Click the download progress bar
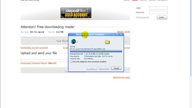The height and width of the screenshot is (108, 192). [x=96, y=51]
